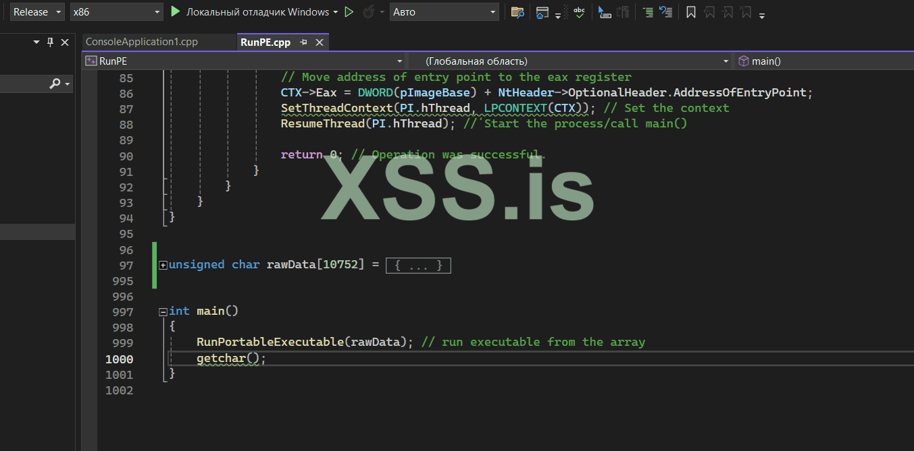Click the grayed document toolbar icon

click(x=623, y=11)
